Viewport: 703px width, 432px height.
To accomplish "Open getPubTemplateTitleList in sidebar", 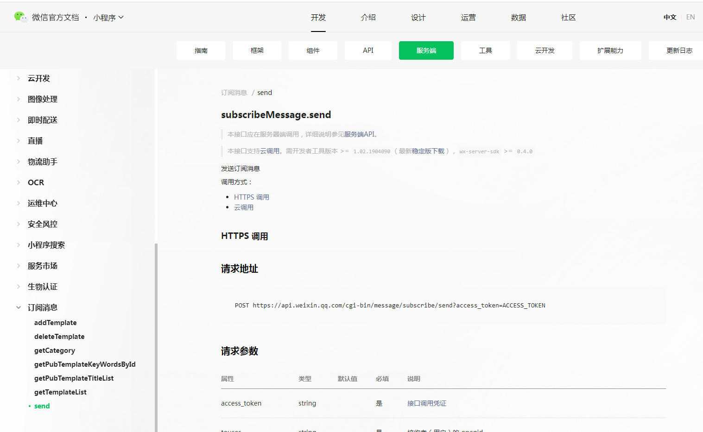I will click(74, 378).
